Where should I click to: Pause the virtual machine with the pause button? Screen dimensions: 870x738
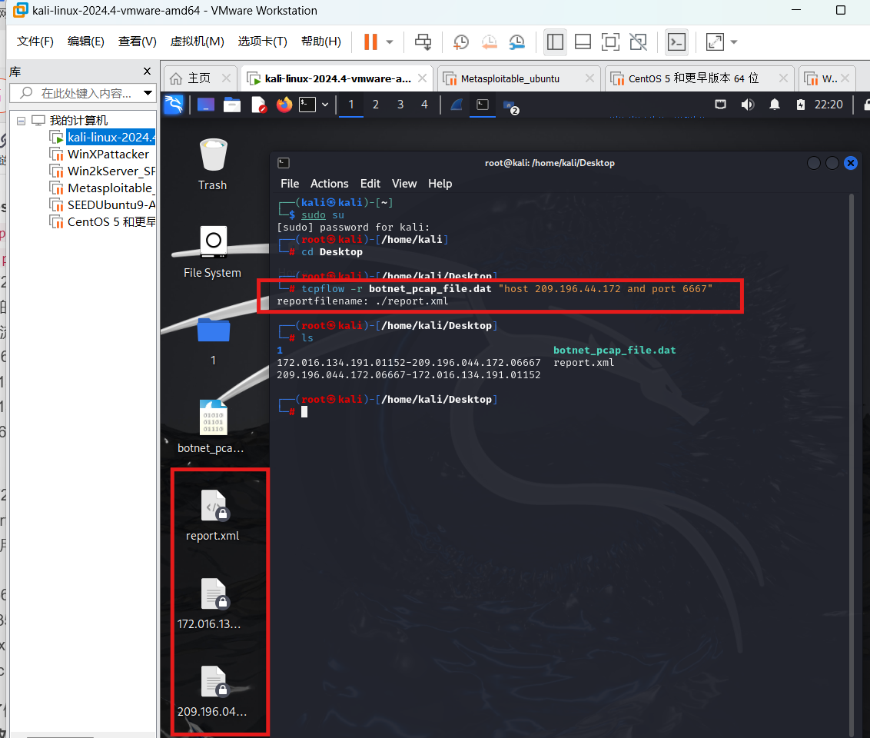point(370,42)
